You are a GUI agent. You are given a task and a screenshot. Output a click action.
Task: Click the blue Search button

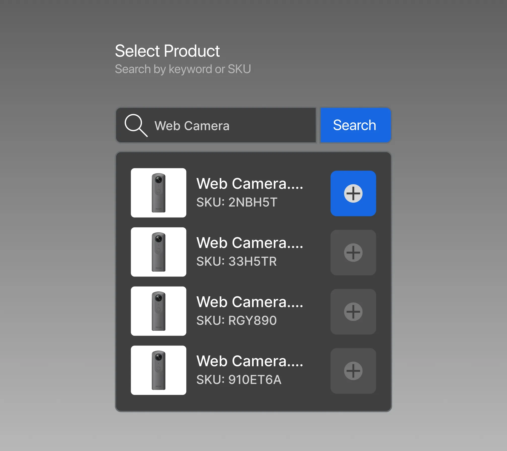pyautogui.click(x=356, y=125)
